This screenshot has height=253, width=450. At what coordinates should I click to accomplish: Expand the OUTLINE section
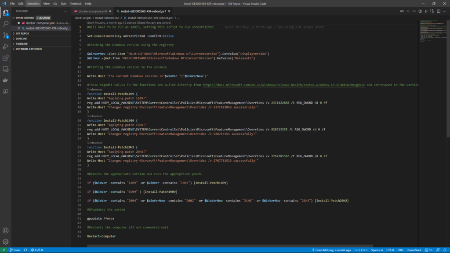click(x=22, y=39)
